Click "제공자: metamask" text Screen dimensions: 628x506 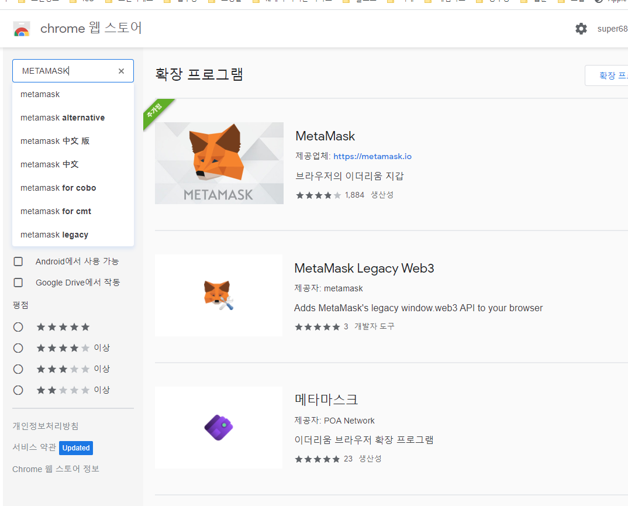[329, 288]
